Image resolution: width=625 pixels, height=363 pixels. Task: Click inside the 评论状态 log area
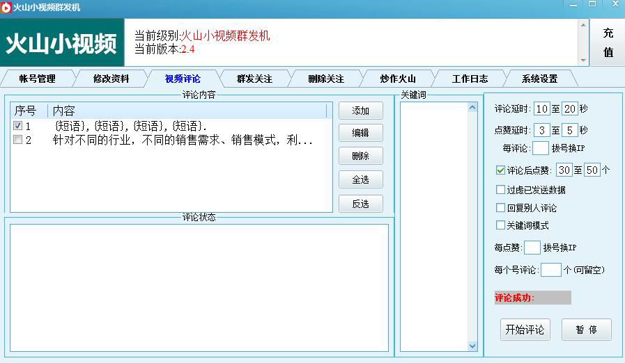(199, 288)
